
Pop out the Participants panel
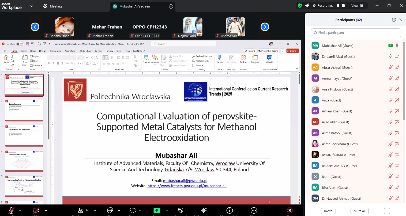tap(394, 20)
